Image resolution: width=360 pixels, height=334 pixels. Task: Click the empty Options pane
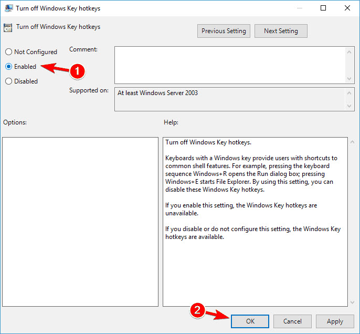pyautogui.click(x=80, y=222)
